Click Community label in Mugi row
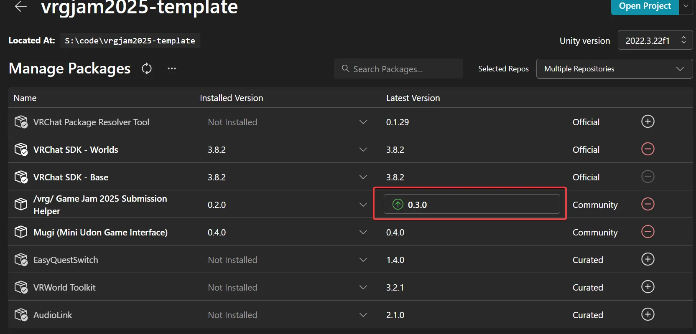 pyautogui.click(x=595, y=233)
